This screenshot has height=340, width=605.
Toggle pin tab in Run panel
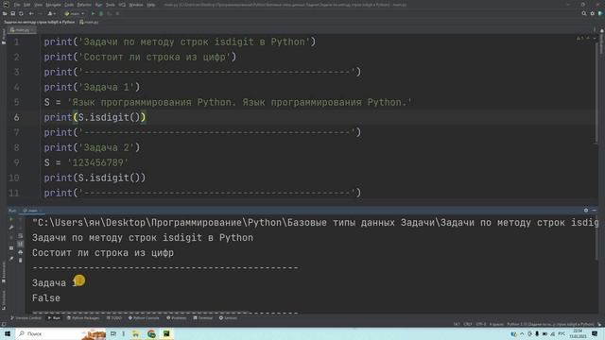click(11, 259)
